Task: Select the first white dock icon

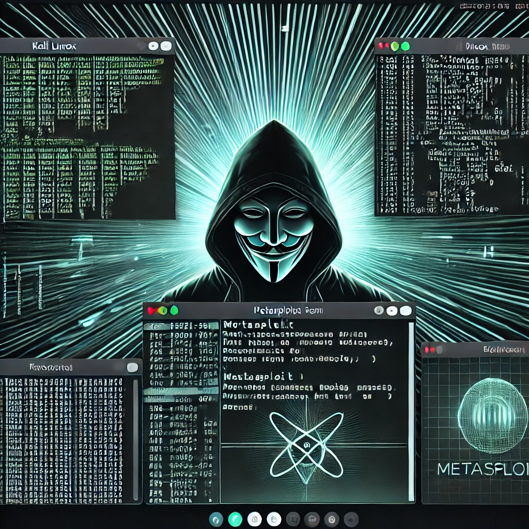Action: point(255,519)
